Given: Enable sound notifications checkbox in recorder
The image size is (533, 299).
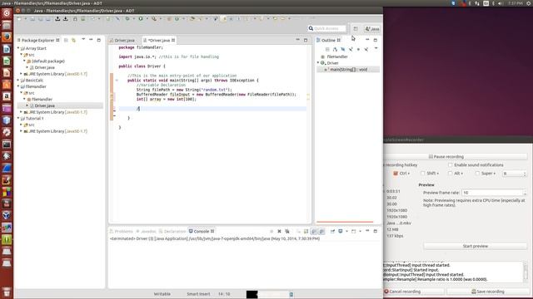Looking at the screenshot, I should (x=451, y=164).
